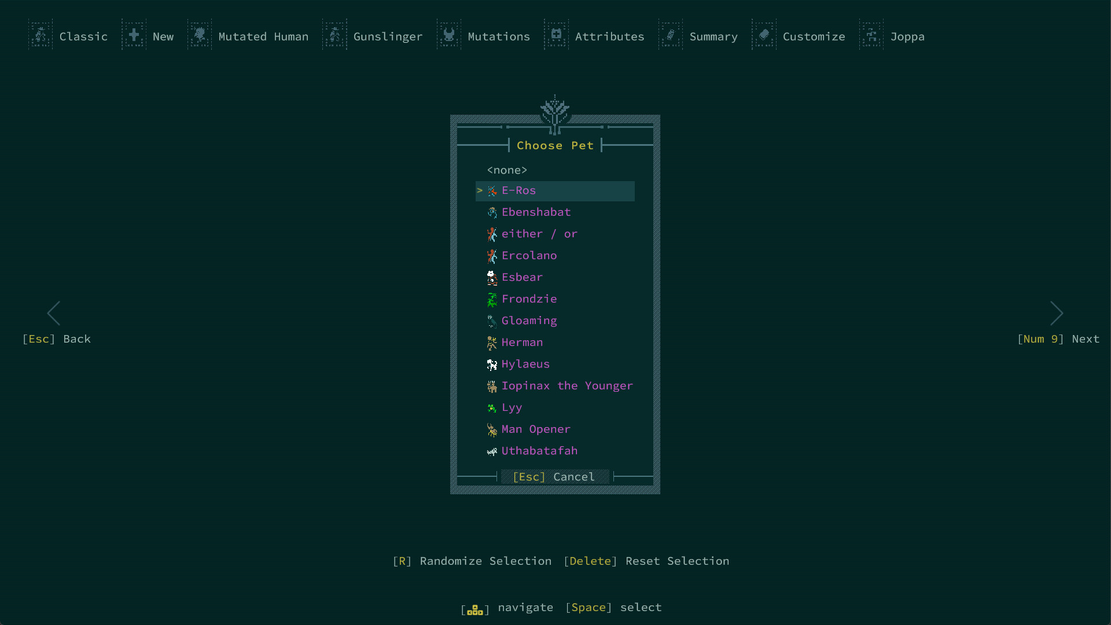Viewport: 1111px width, 625px height.
Task: Click the Mutations tab's horned helmet icon
Action: (x=448, y=35)
